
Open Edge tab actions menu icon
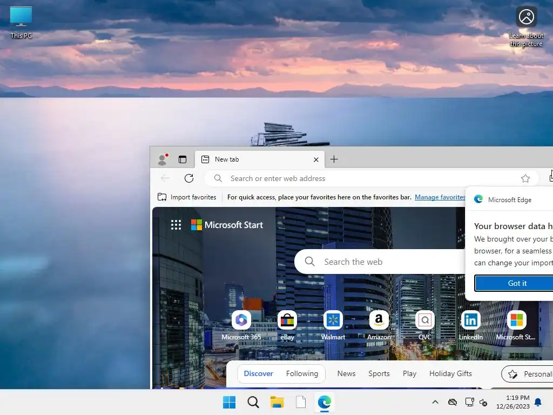[183, 159]
